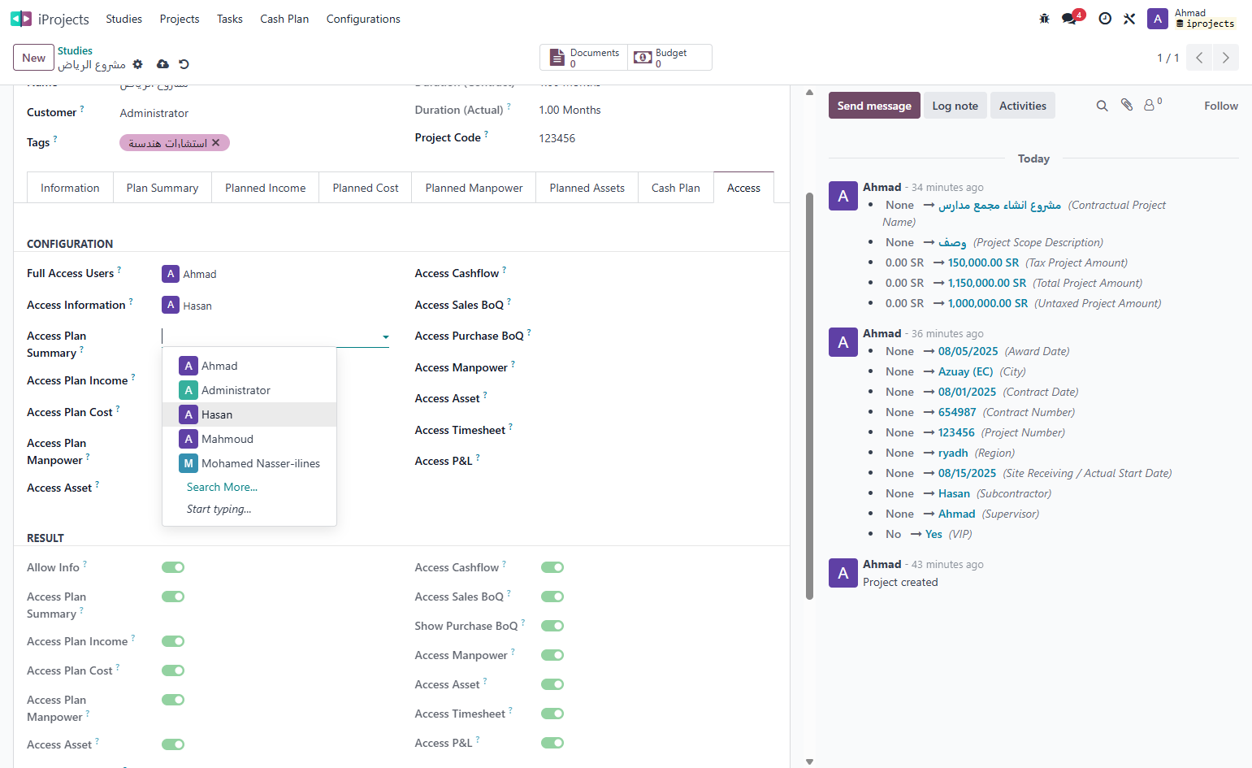Open the Budget smart button
Image resolution: width=1252 pixels, height=768 pixels.
[x=669, y=58]
